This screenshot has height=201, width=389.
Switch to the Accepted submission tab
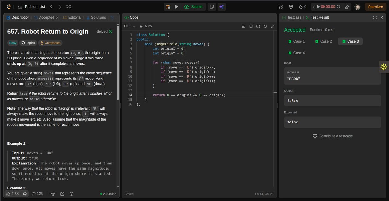pos(44,17)
